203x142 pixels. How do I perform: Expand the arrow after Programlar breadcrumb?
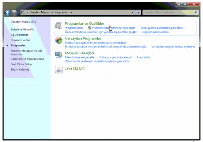(x=71, y=12)
